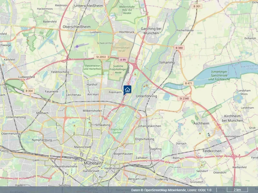Click the München city label
The image size is (258, 193).
[93, 163]
